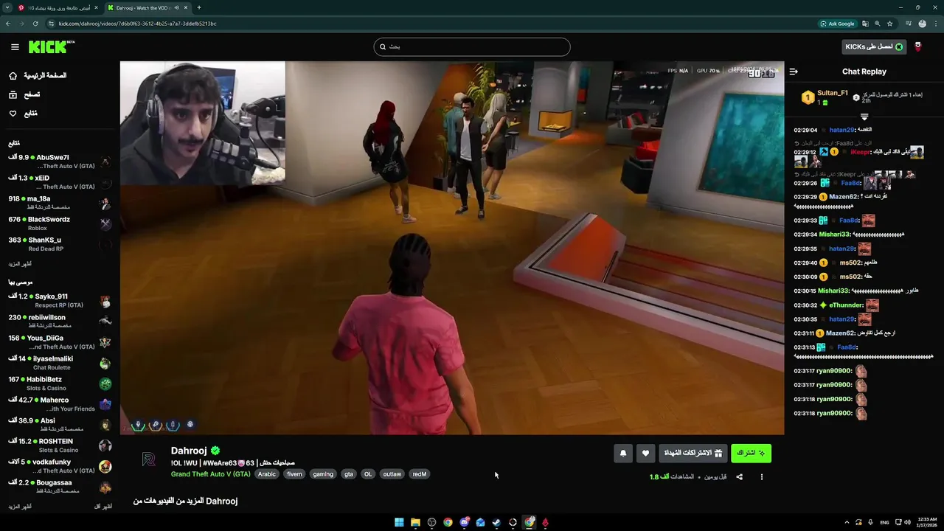Toggle the heart follow button
The image size is (944, 531).
tap(645, 453)
